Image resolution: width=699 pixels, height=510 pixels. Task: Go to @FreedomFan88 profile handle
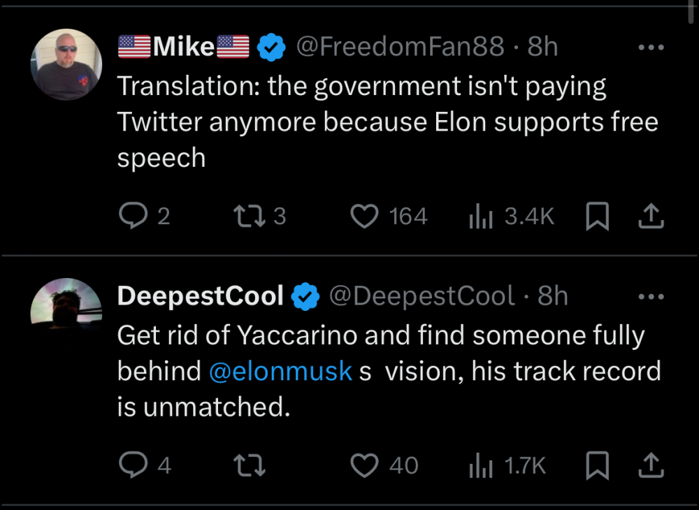click(400, 47)
